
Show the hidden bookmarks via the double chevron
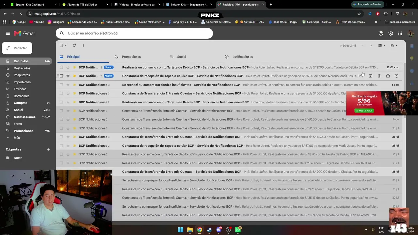tap(376, 22)
